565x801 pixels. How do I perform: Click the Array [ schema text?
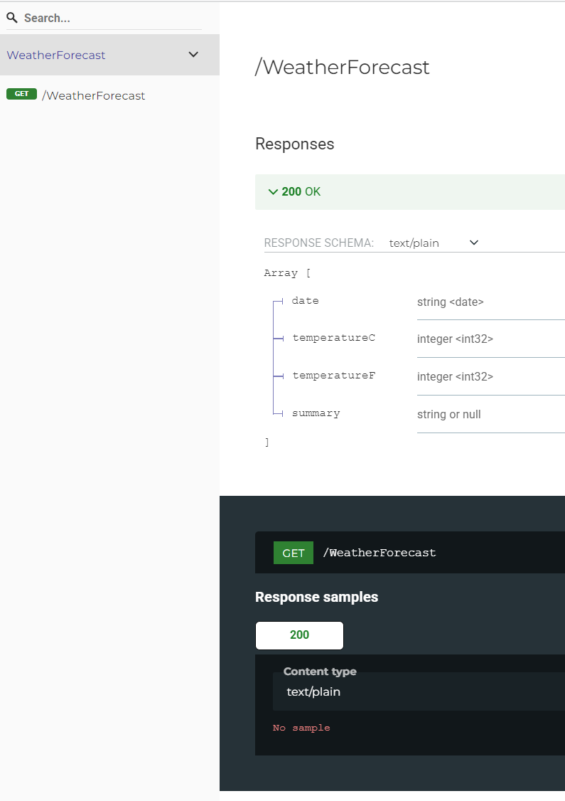pyautogui.click(x=287, y=272)
